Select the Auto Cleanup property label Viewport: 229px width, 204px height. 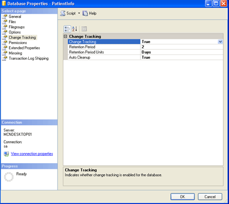click(x=80, y=57)
